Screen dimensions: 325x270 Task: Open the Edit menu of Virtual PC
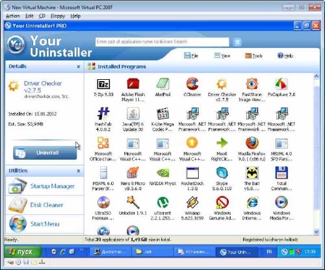click(29, 16)
